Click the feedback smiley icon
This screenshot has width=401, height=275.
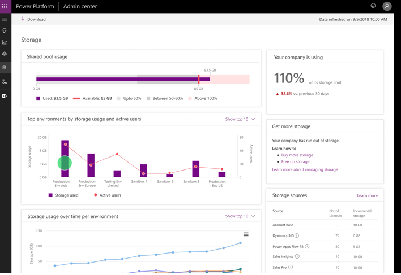pos(373,6)
